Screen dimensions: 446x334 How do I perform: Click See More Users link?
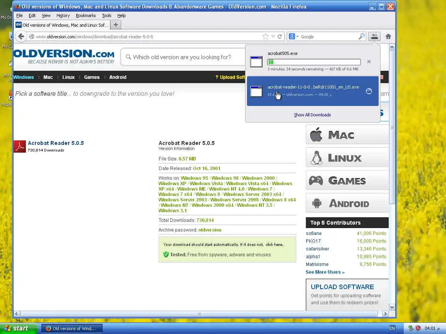pos(325,272)
